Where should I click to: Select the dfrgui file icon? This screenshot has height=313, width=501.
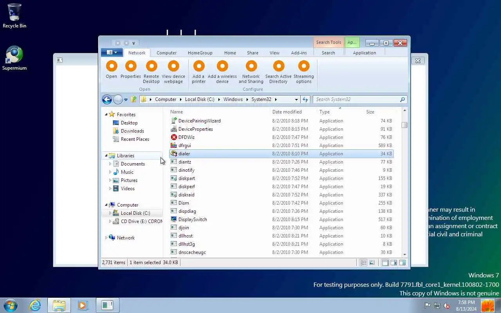tap(174, 146)
